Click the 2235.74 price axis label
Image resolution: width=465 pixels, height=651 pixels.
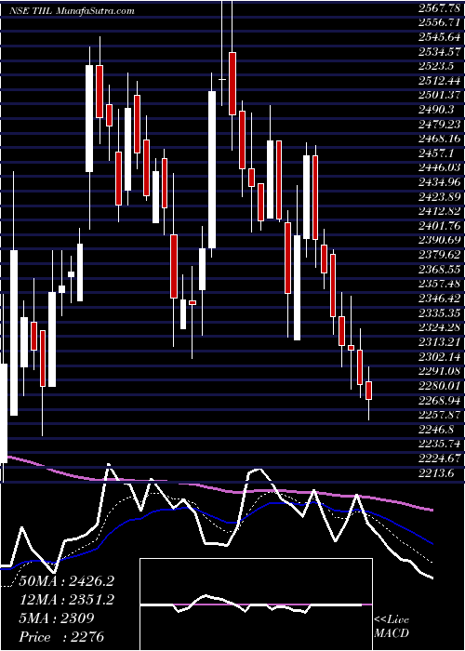(441, 443)
